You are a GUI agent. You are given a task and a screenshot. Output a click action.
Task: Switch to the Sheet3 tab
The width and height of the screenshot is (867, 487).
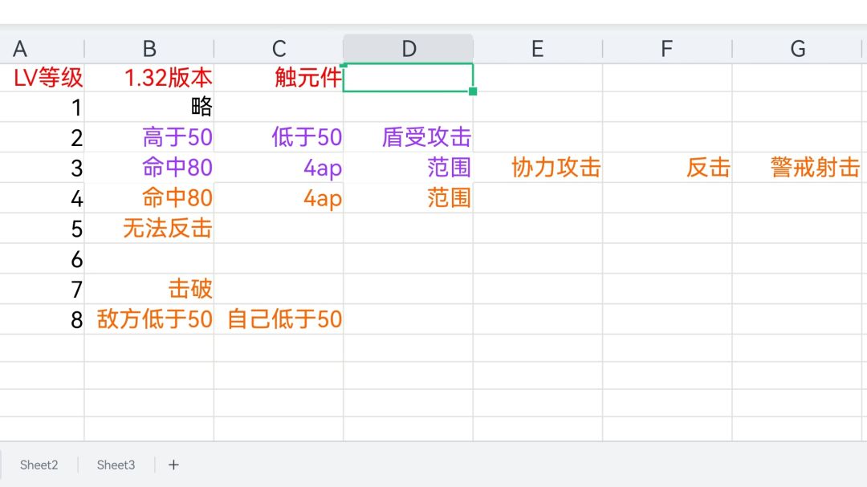(x=116, y=465)
